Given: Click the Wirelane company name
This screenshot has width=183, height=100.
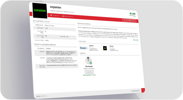Looking at the screenshot, I should pos(112,46).
